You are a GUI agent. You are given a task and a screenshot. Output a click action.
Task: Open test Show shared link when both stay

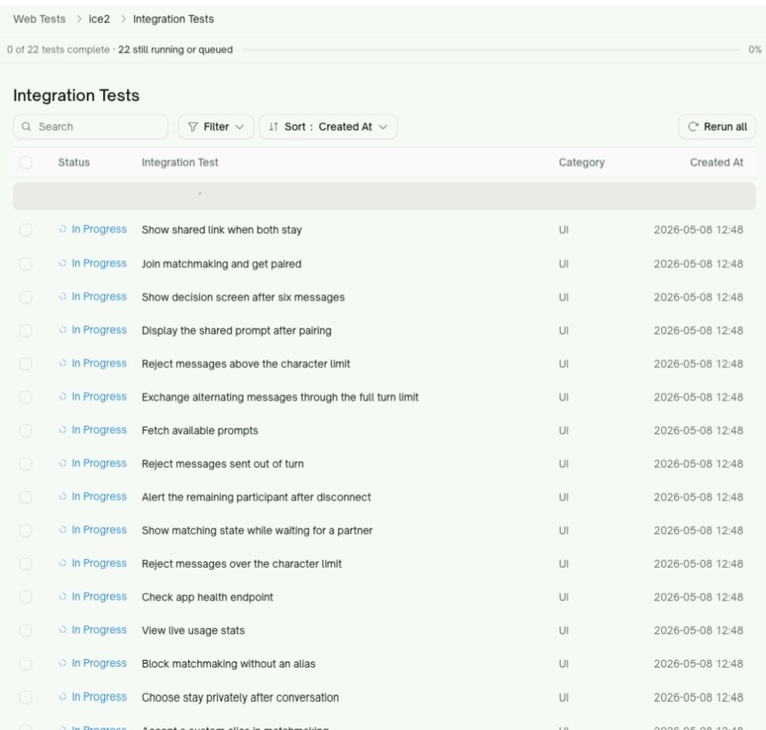[x=222, y=230]
